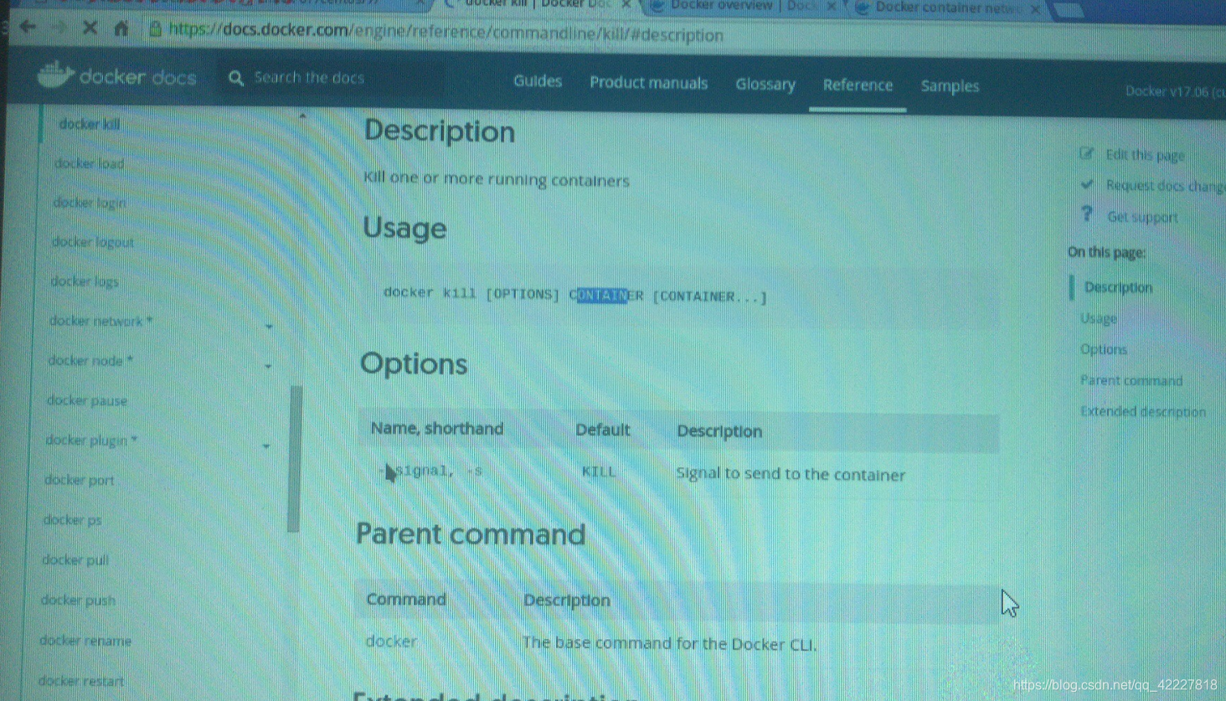
Task: Click the Edit this page pencil icon
Action: 1087,152
